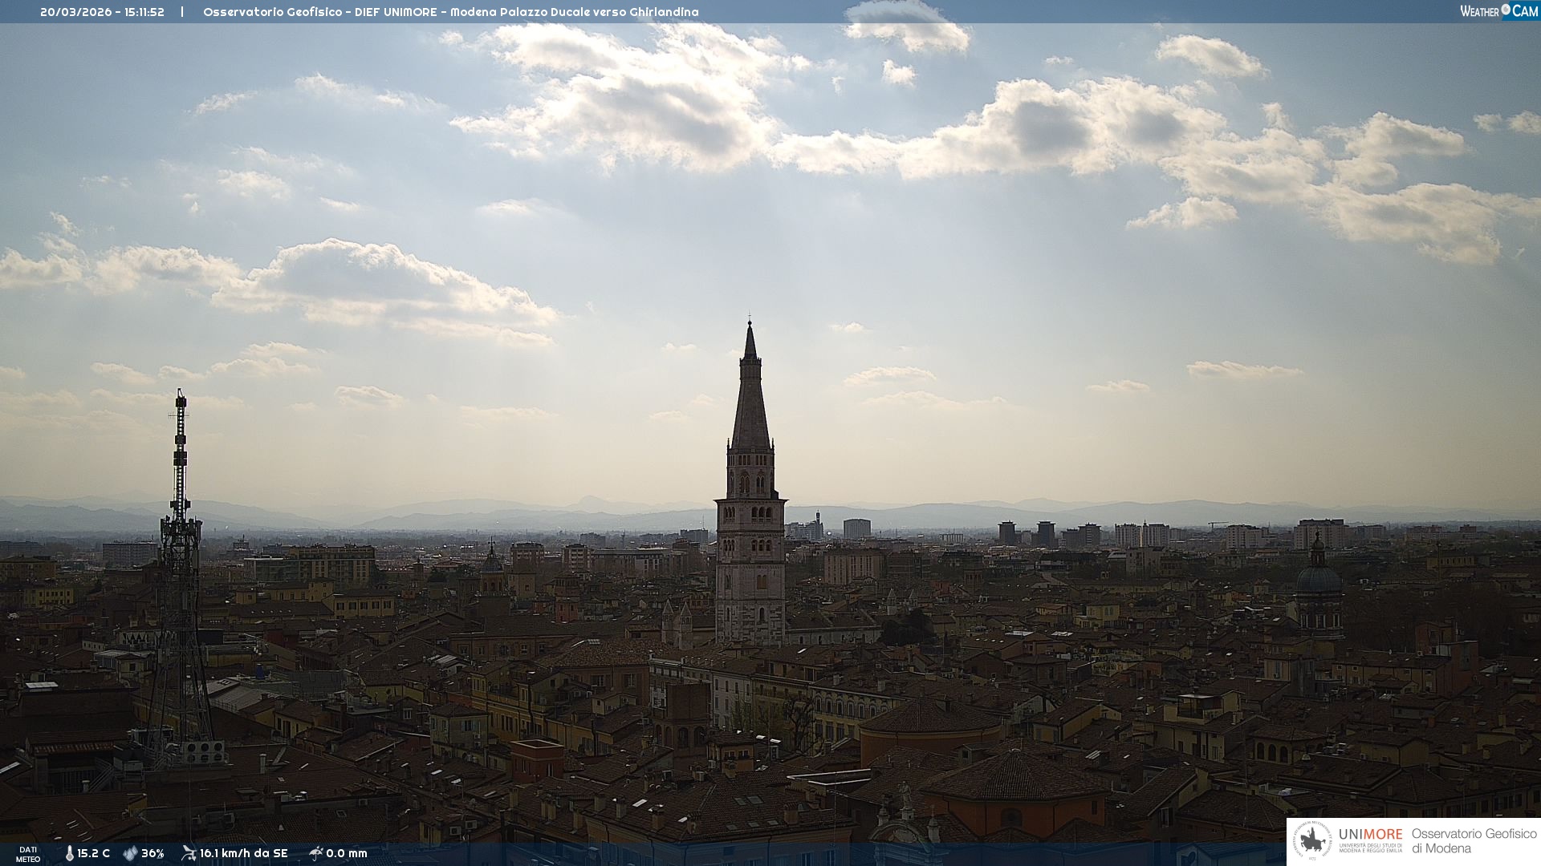Click the 0.0 mm rainfall value
The image size is (1541, 866).
pyautogui.click(x=347, y=854)
